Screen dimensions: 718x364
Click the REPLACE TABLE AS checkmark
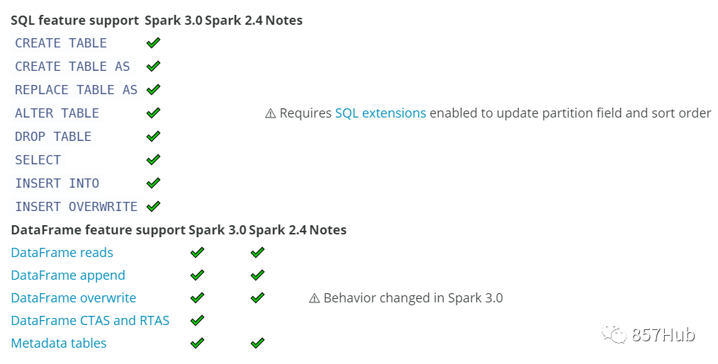153,90
